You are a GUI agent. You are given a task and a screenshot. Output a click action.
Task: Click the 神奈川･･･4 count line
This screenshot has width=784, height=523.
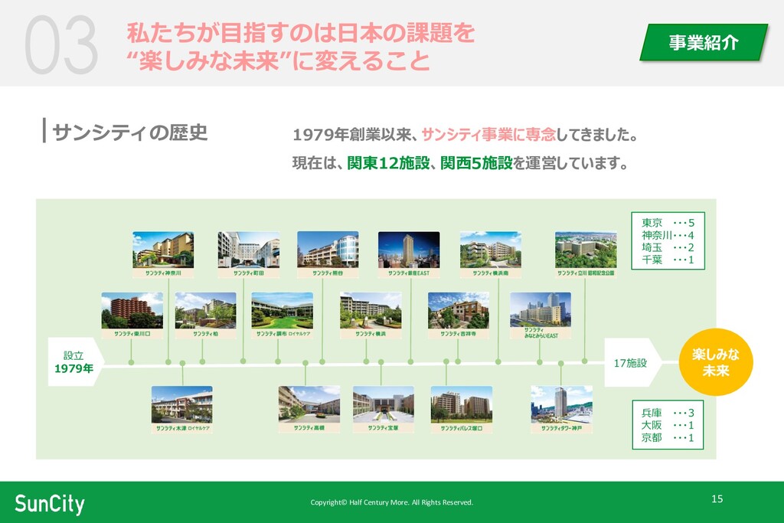[668, 235]
